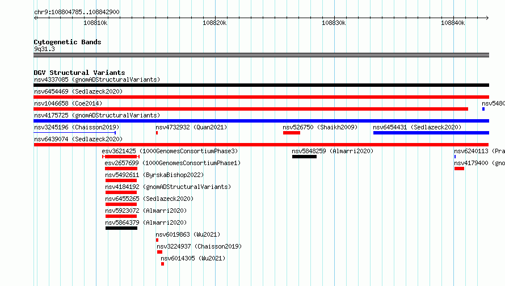Open nsv526750 (Shaikh2009) label
Viewport: 505px width, 286px height.
320,127
